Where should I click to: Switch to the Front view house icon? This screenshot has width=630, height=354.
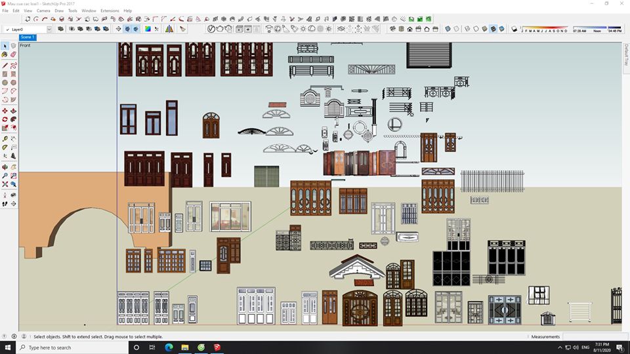[x=410, y=29]
